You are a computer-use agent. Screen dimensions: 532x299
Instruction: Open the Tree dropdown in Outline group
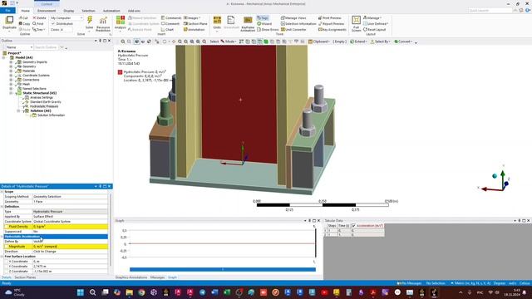pos(39,30)
